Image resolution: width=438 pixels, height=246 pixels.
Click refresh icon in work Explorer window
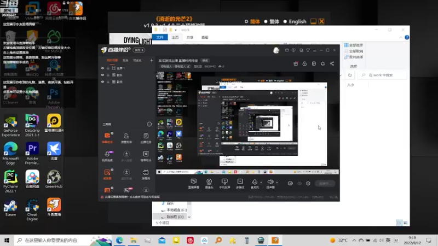click(350, 75)
